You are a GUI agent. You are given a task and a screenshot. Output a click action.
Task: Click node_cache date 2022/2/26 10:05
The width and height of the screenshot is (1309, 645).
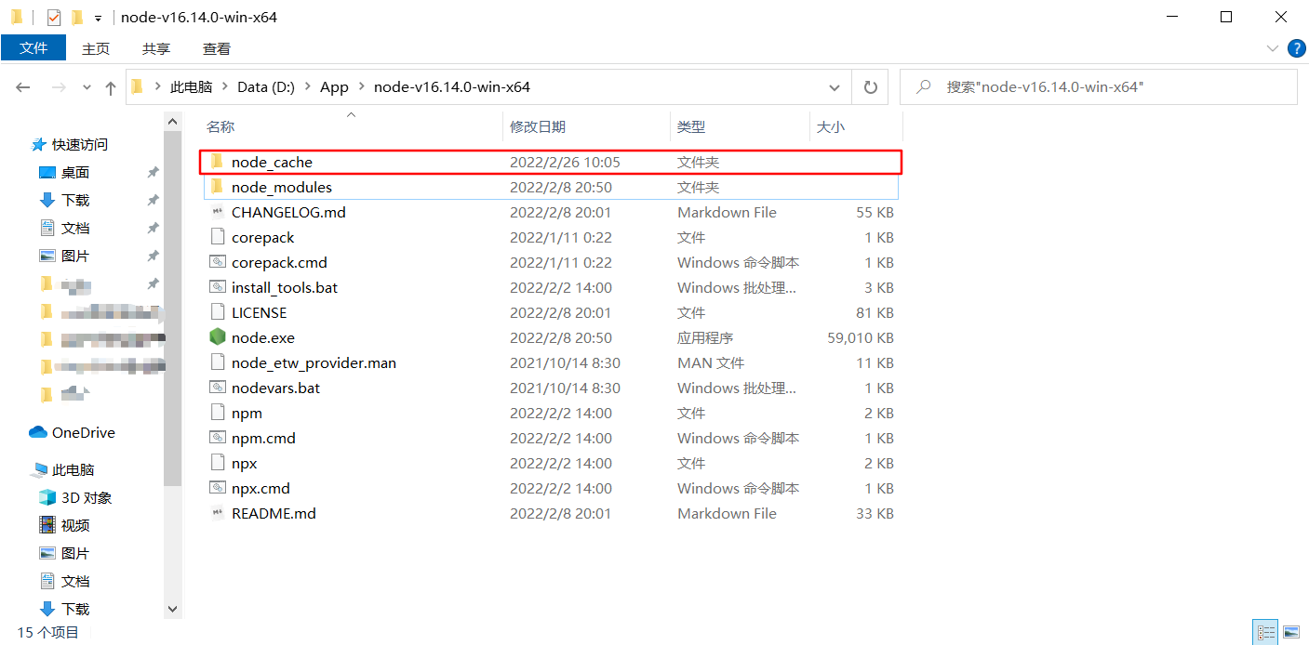565,162
